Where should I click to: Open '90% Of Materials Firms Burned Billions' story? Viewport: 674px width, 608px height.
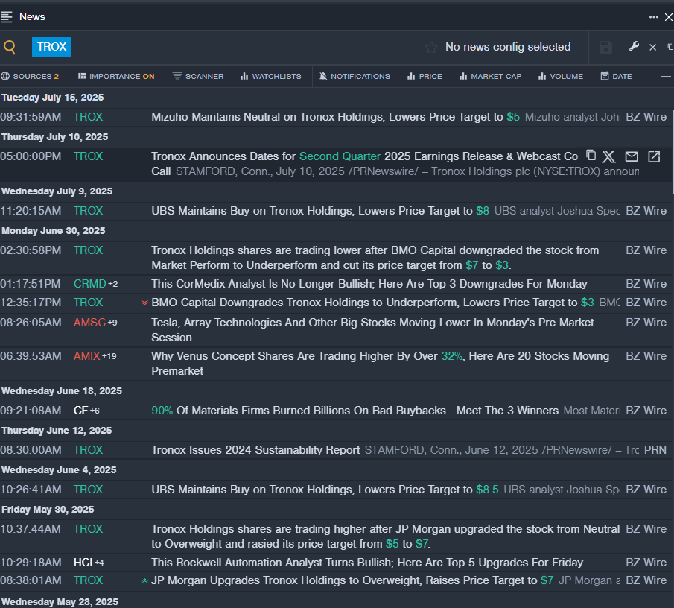coord(355,411)
